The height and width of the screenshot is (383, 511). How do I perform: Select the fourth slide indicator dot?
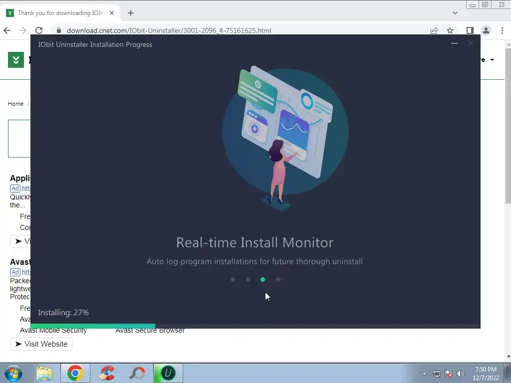(x=278, y=279)
